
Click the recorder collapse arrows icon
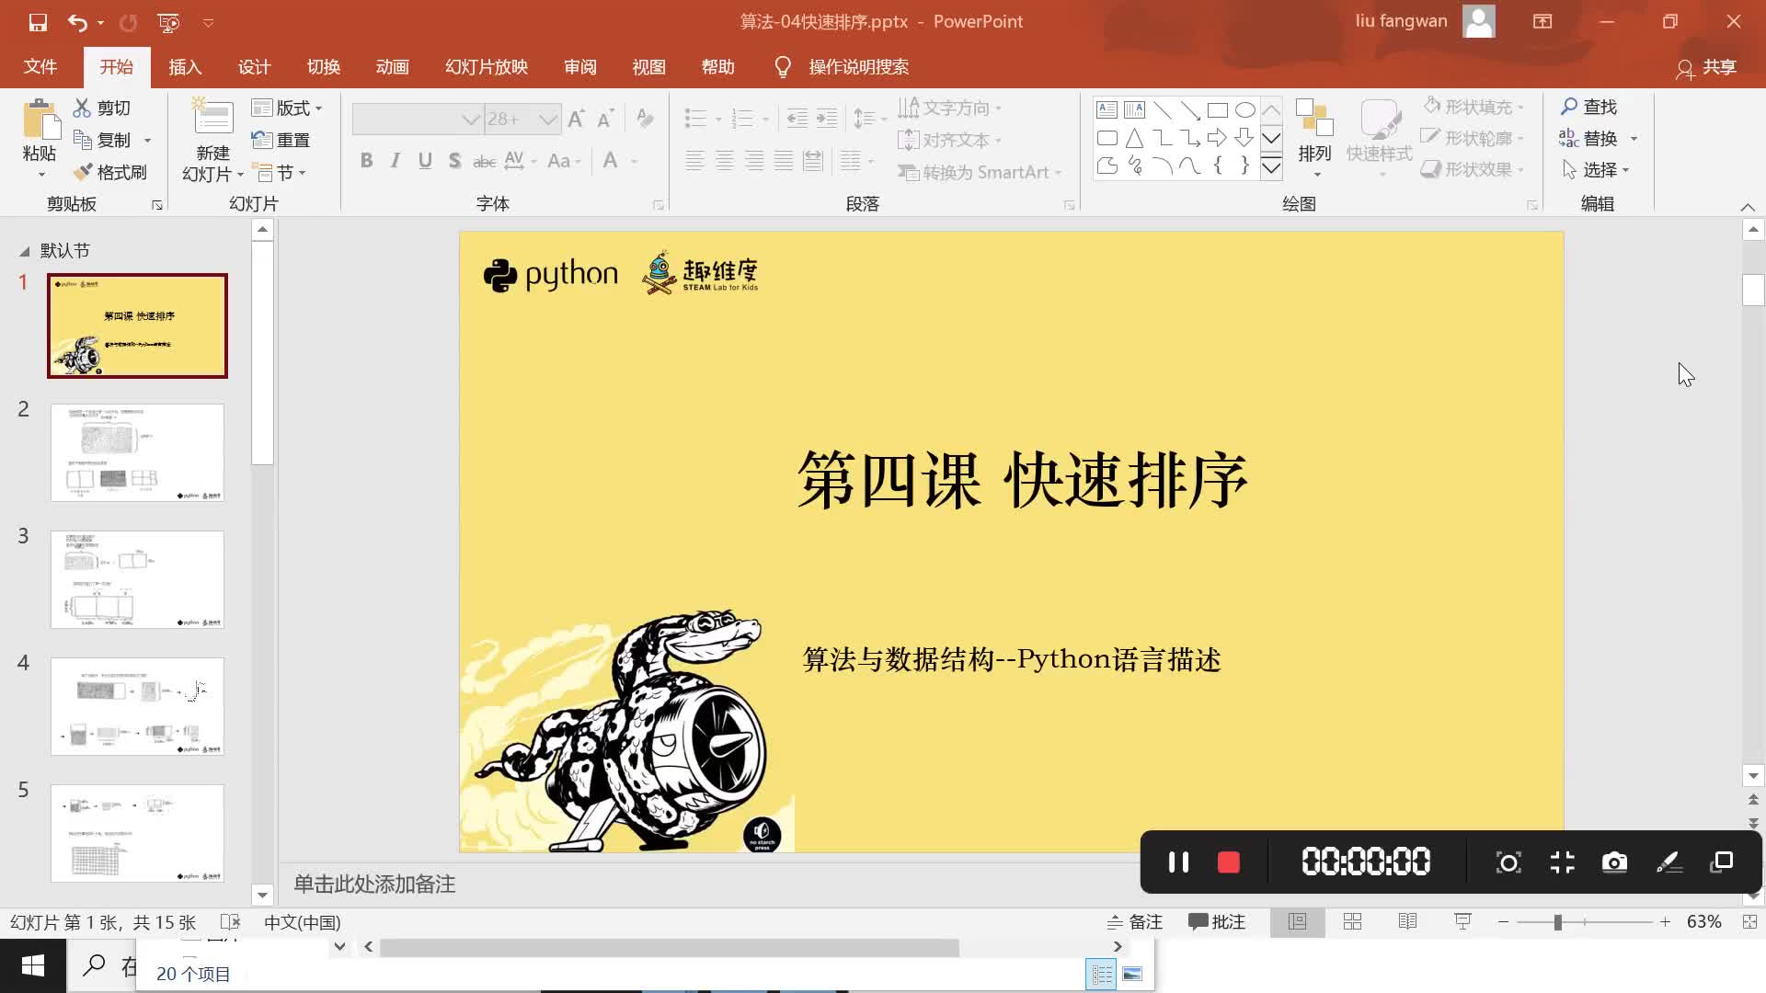(x=1562, y=862)
